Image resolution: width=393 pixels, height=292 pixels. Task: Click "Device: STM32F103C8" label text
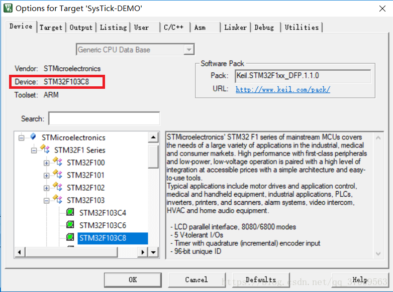click(x=52, y=82)
